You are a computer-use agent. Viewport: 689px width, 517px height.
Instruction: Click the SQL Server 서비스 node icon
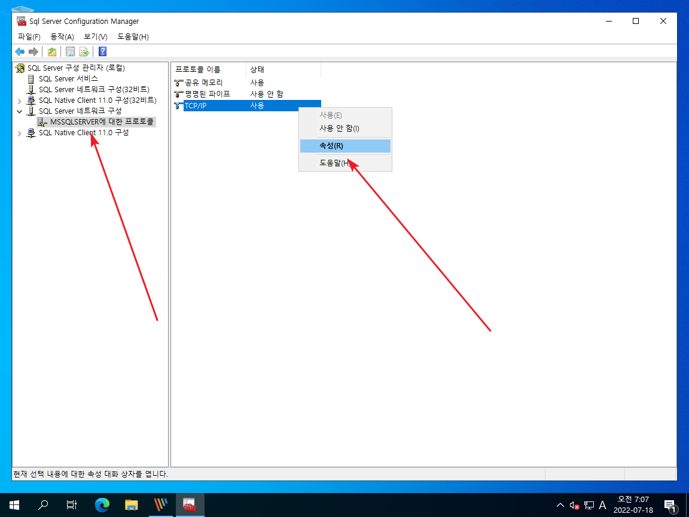tap(31, 79)
